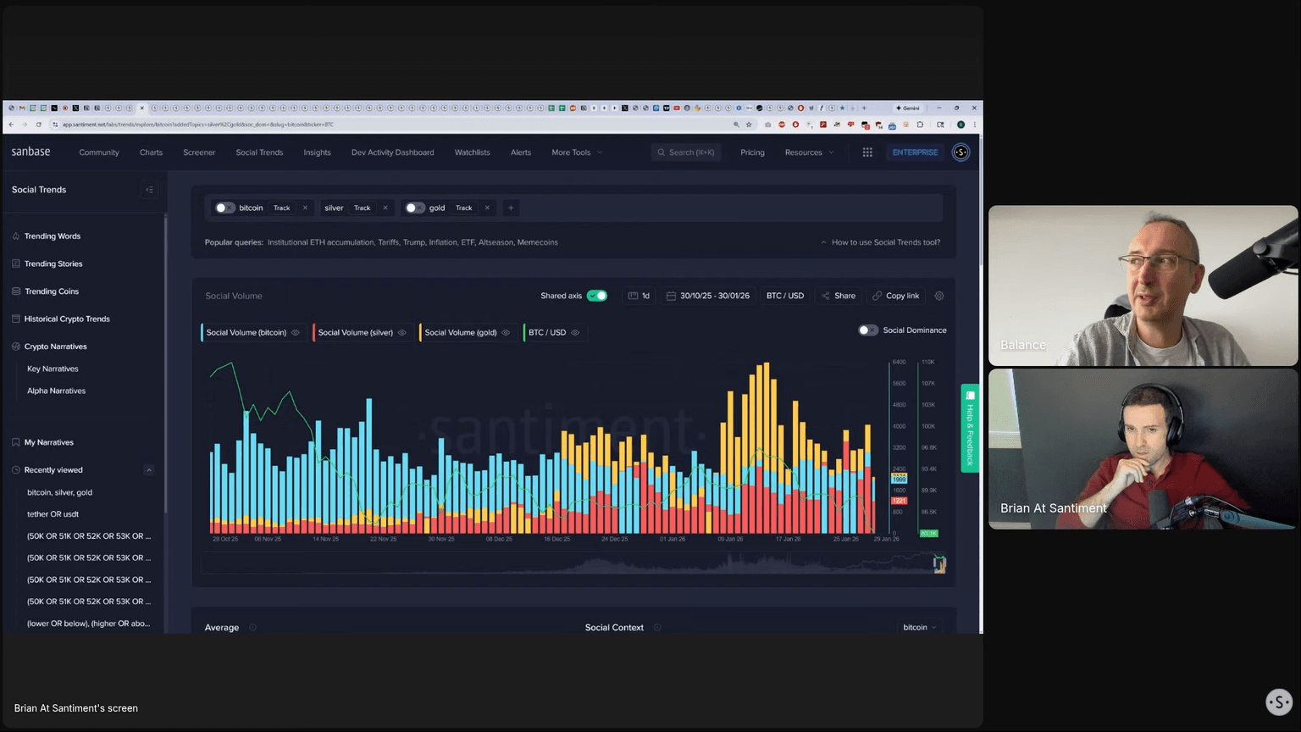Go to Trending Words in sidebar
This screenshot has width=1301, height=732.
click(x=53, y=236)
